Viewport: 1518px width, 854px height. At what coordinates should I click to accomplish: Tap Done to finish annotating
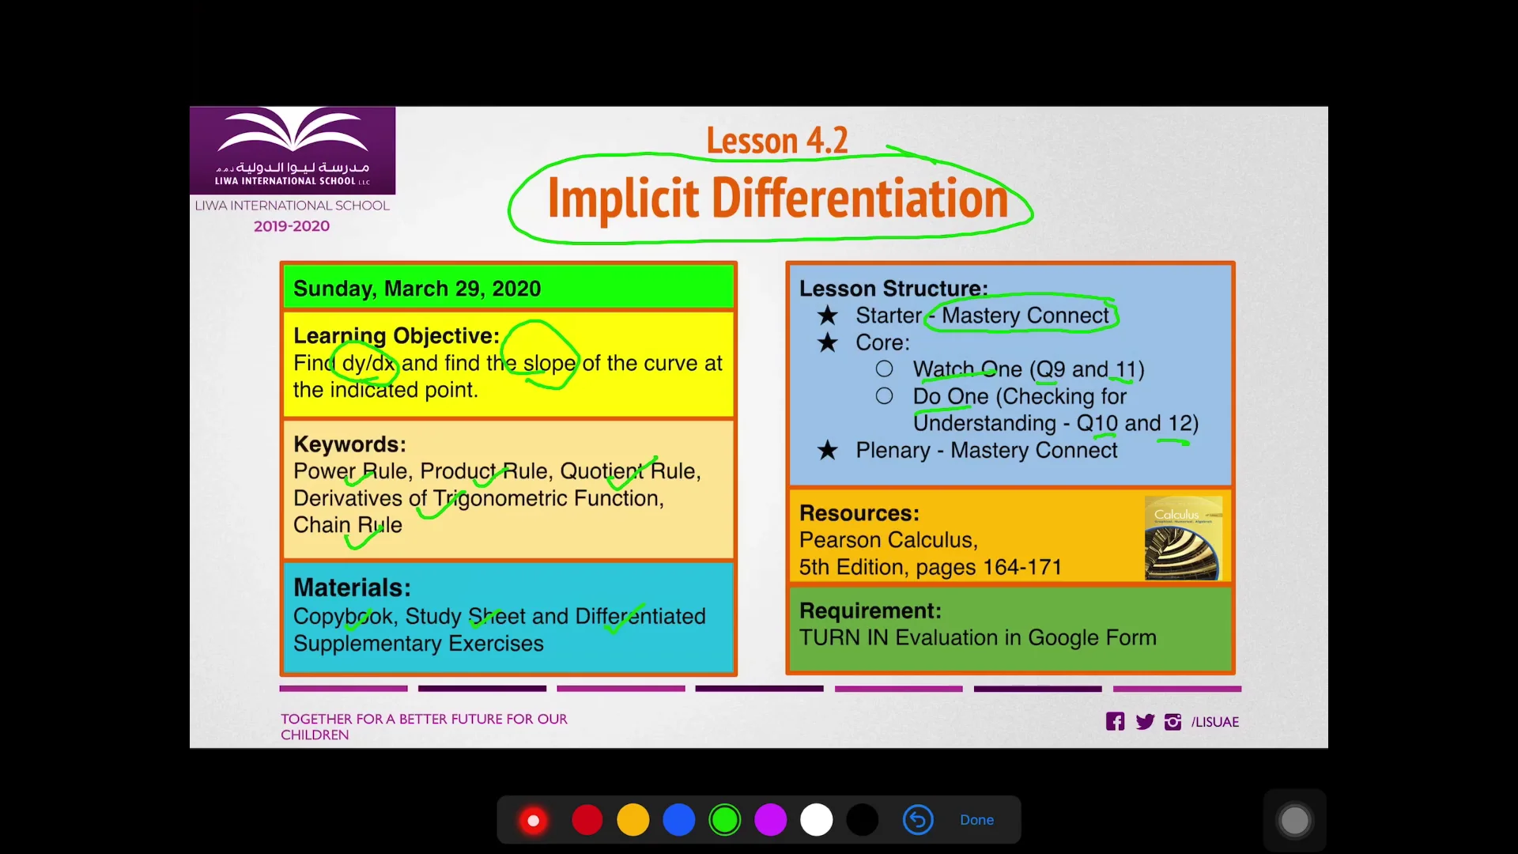pos(976,820)
